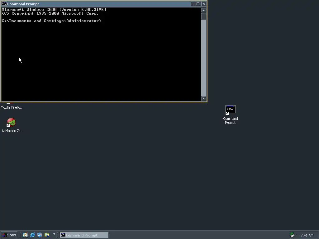Maximize the Command Prompt window
Image resolution: width=319 pixels, height=239 pixels.
coord(198,4)
